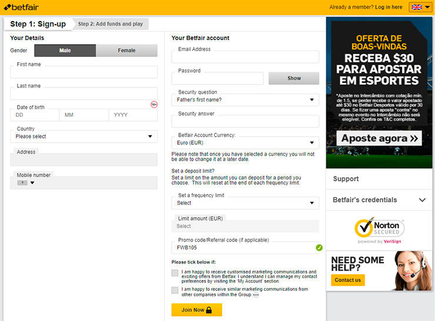
Task: Click the Show password button
Action: pyautogui.click(x=294, y=79)
